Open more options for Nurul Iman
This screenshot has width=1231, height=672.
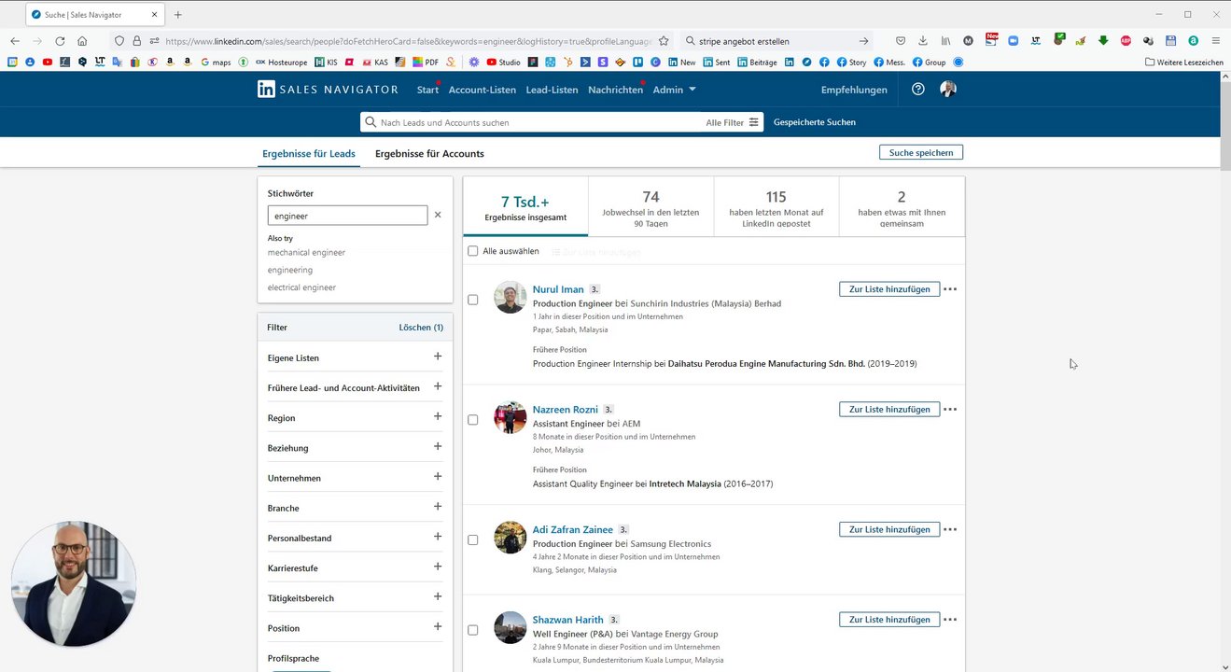pos(950,289)
